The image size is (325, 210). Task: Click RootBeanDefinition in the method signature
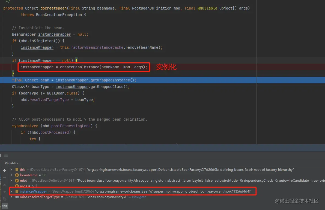tap(152, 8)
